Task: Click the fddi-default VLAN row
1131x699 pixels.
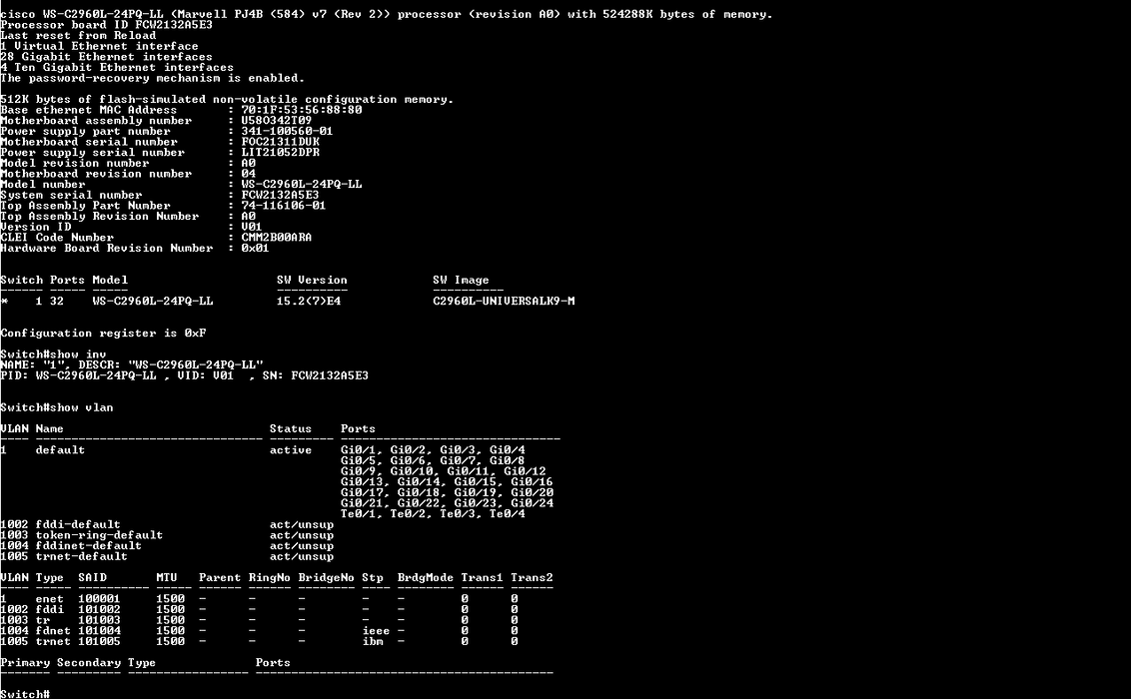Action: point(167,524)
